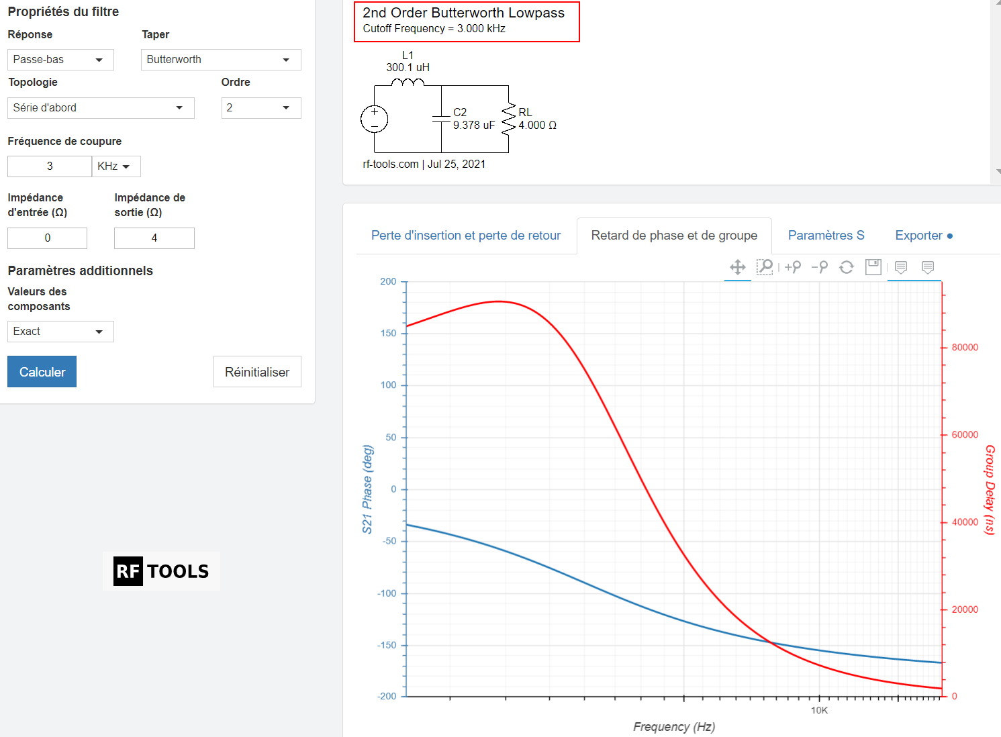Switch to Perte d'insertion et perte de retour tab

tap(466, 236)
